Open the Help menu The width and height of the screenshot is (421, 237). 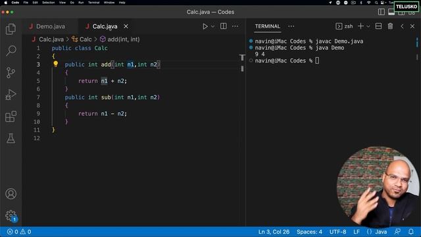[122, 3]
